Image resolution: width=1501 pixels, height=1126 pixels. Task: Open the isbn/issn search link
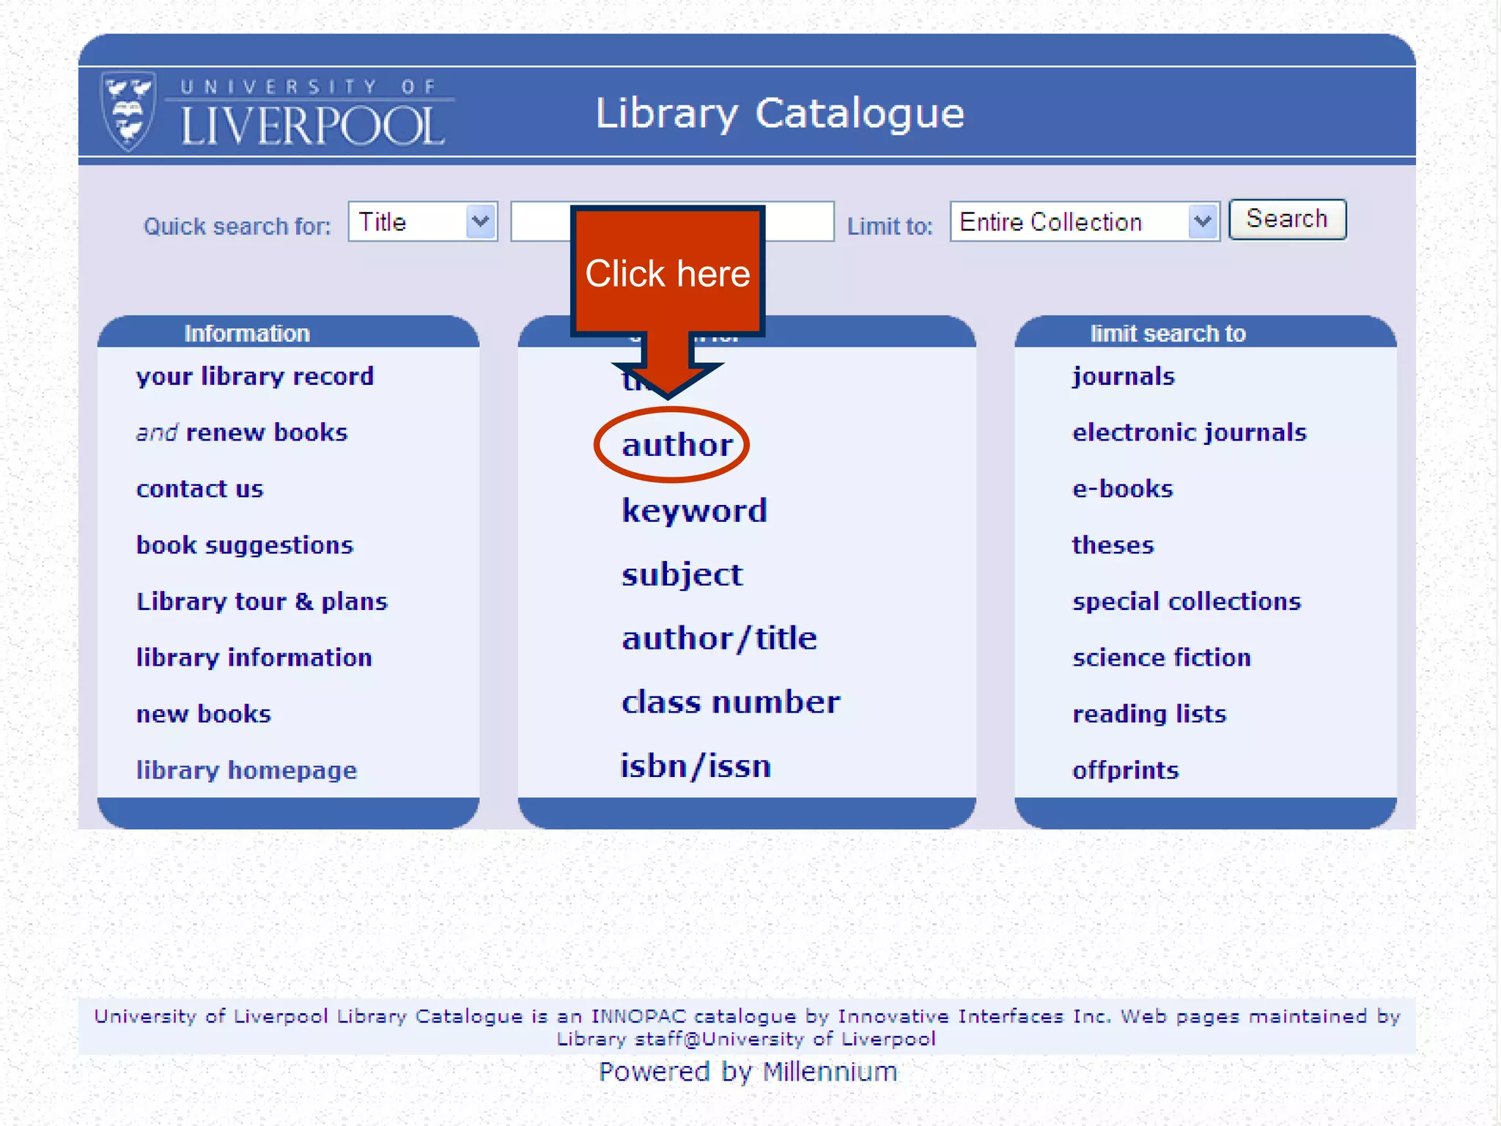point(696,766)
